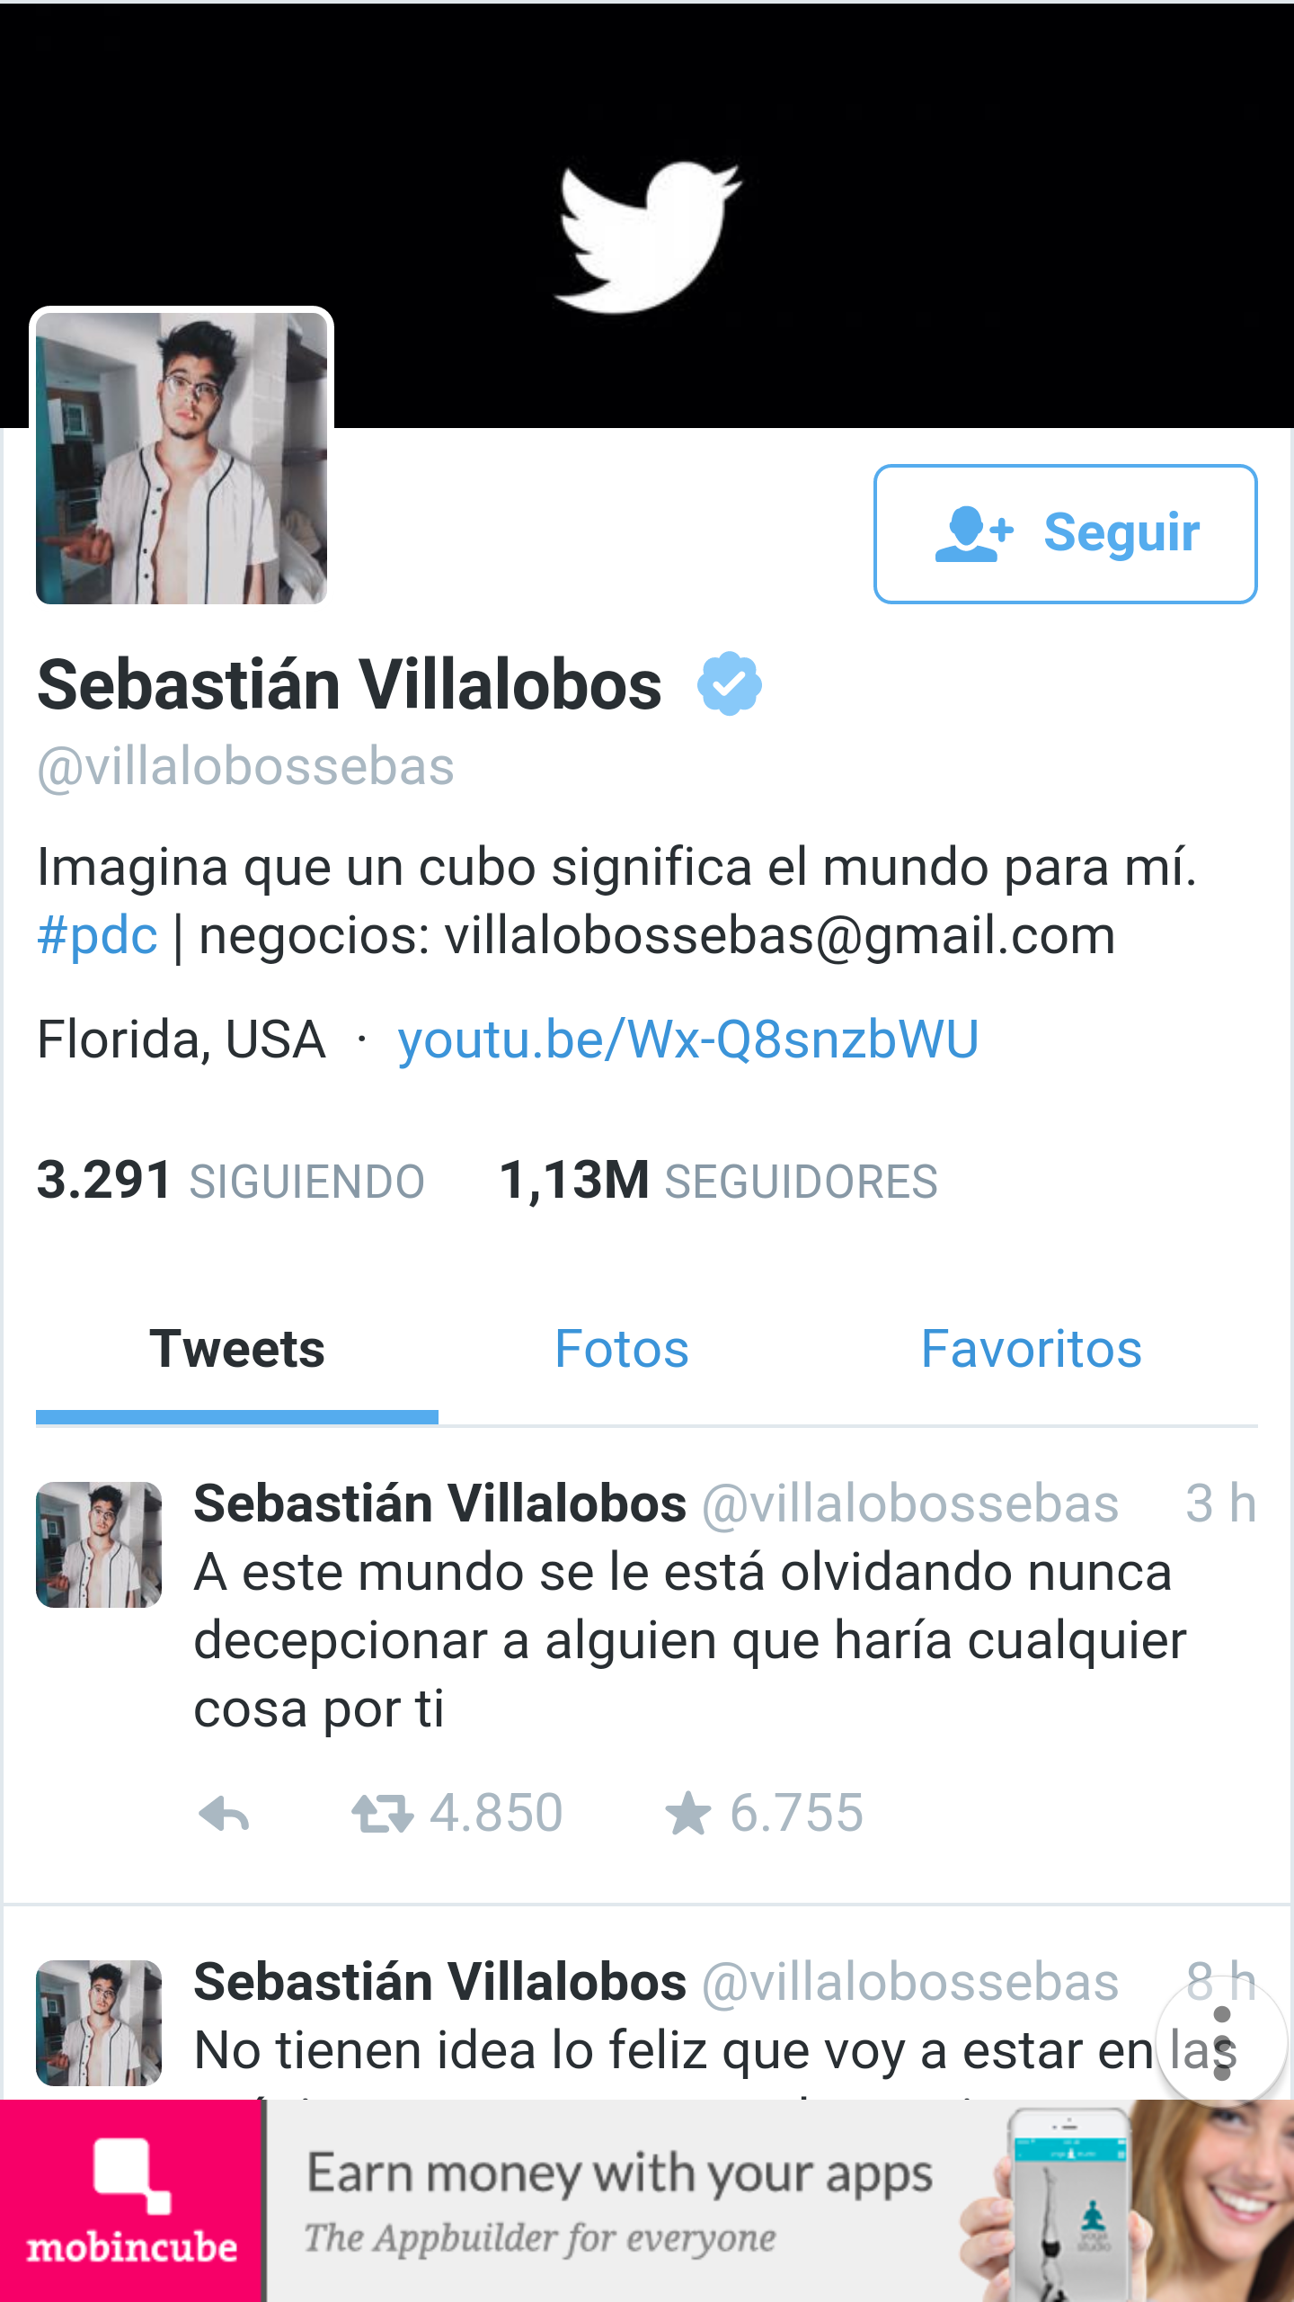Screen dimensions: 1294x2302
Task: Tap the white Twitter bird logo
Action: pos(647,237)
